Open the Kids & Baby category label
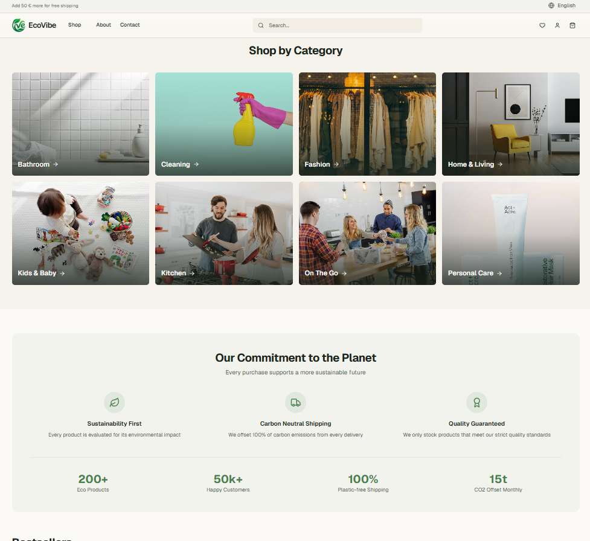 [37, 273]
